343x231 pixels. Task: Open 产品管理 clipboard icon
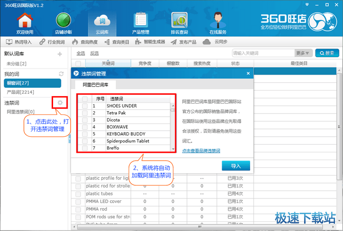(x=141, y=23)
